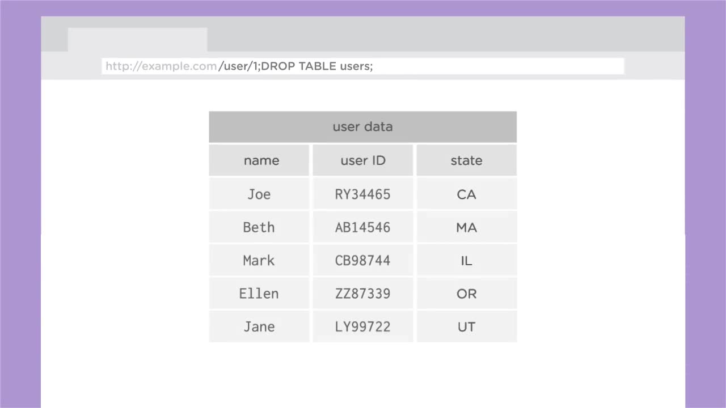726x408 pixels.
Task: Select the URL text http://example.com
Action: [x=161, y=66]
